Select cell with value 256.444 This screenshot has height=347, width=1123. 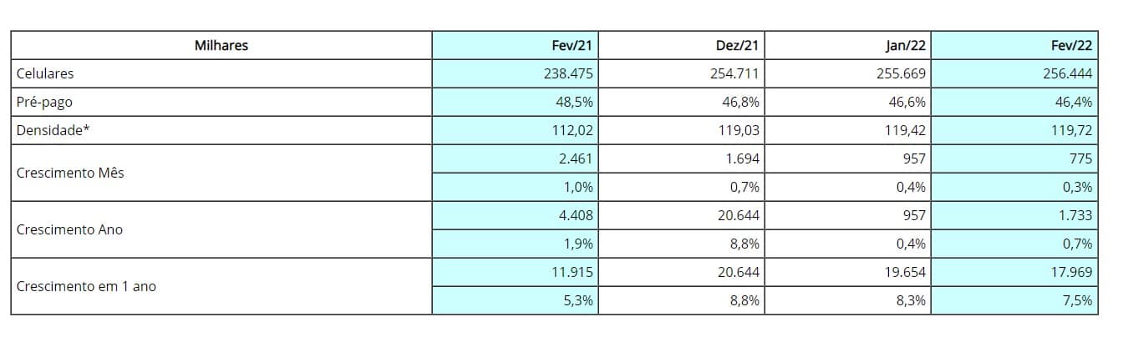tap(1014, 73)
